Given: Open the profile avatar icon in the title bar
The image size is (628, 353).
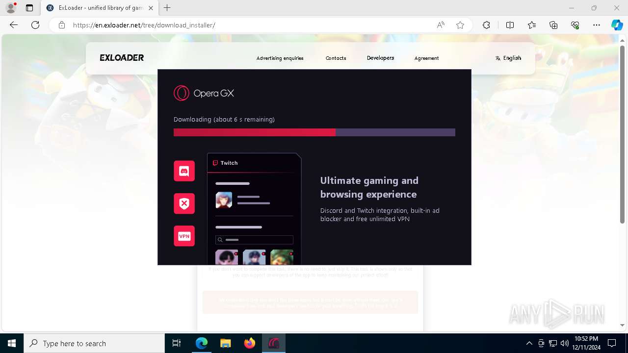Looking at the screenshot, I should (x=11, y=8).
